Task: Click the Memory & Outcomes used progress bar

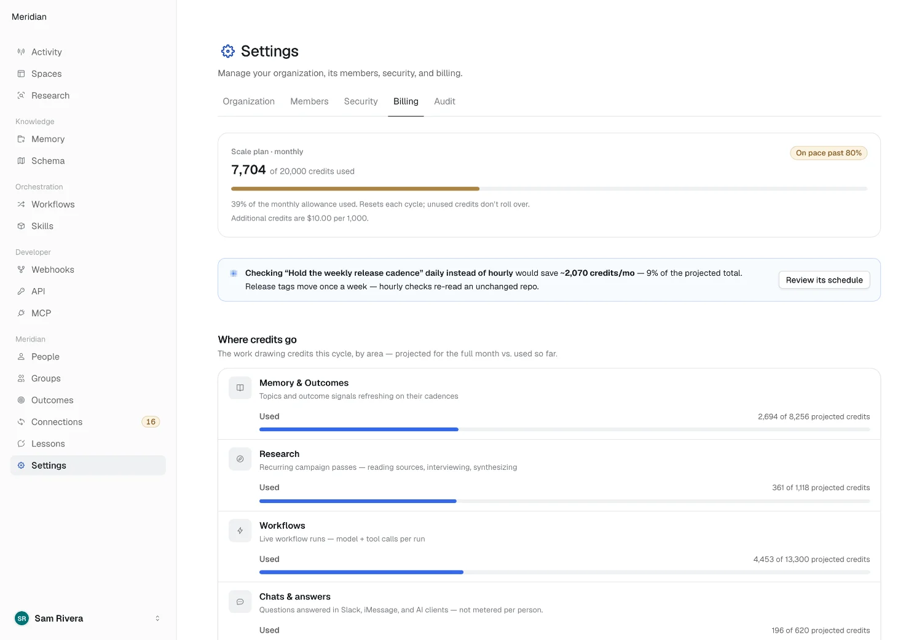Action: pyautogui.click(x=565, y=429)
